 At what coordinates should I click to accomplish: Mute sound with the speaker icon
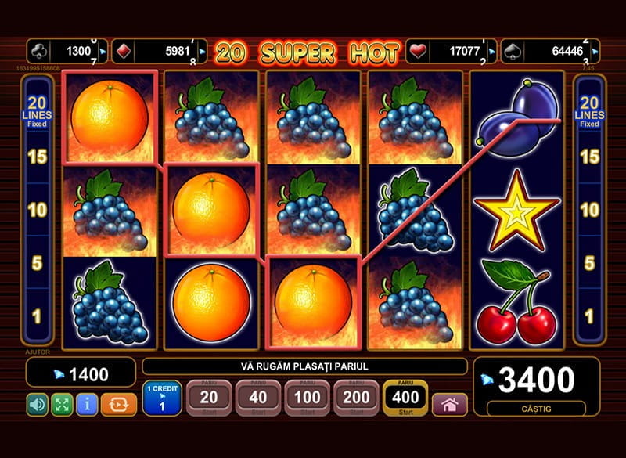pyautogui.click(x=38, y=405)
